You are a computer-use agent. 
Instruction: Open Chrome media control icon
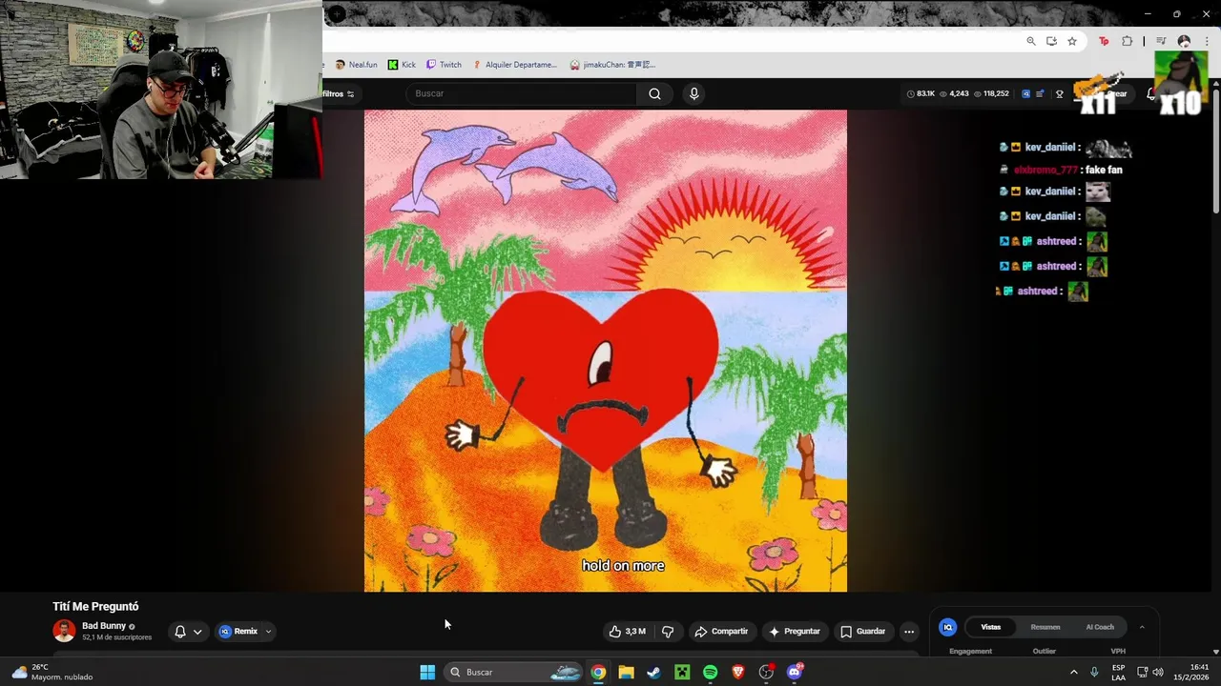pos(1161,41)
